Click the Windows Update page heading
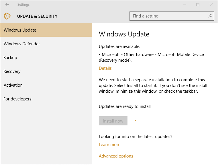This screenshot has width=218, height=165. (x=124, y=34)
